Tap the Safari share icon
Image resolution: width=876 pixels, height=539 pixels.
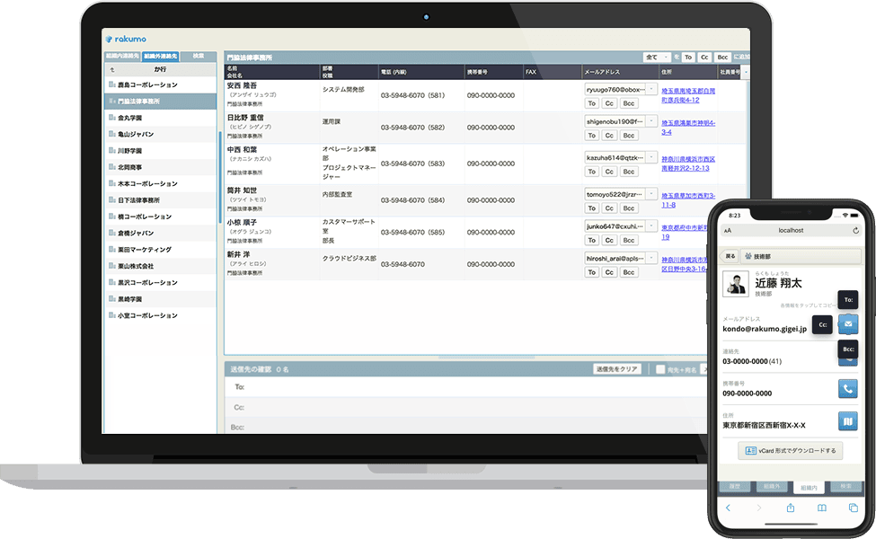coord(791,508)
